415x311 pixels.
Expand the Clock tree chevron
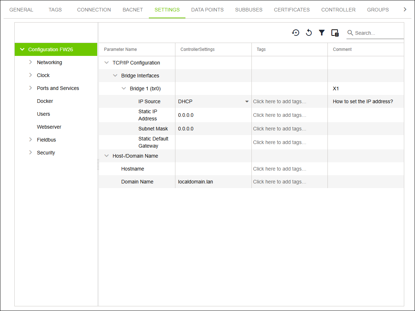(x=30, y=75)
